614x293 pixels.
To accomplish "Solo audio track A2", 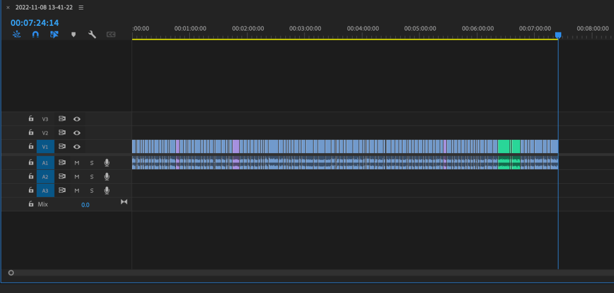I will [92, 177].
